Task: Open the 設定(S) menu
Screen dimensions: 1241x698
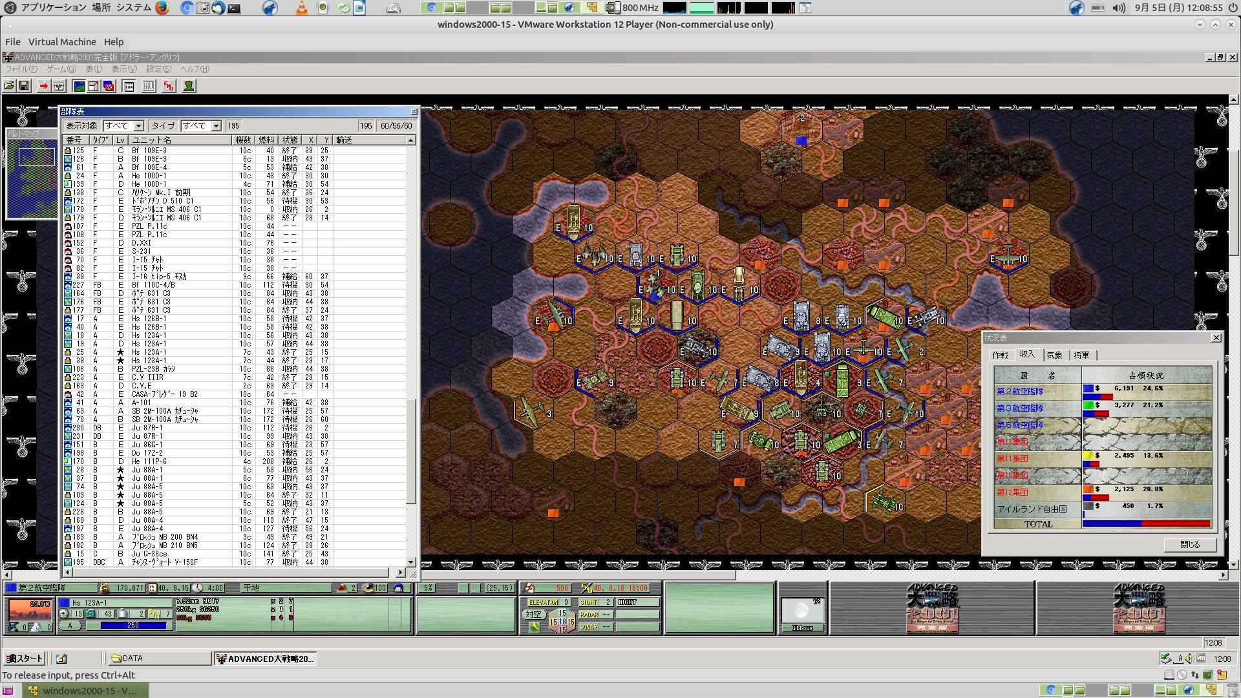Action: click(158, 69)
